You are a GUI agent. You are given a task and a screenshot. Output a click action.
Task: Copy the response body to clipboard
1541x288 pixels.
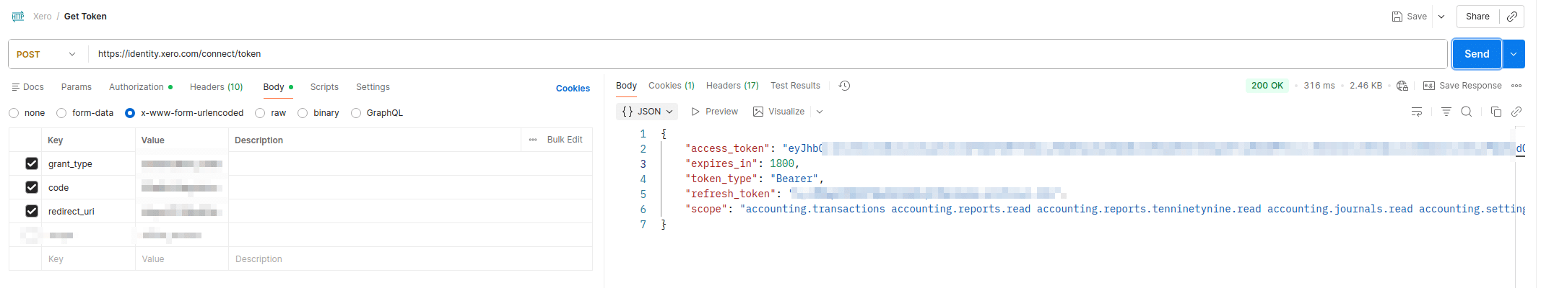pos(1496,112)
